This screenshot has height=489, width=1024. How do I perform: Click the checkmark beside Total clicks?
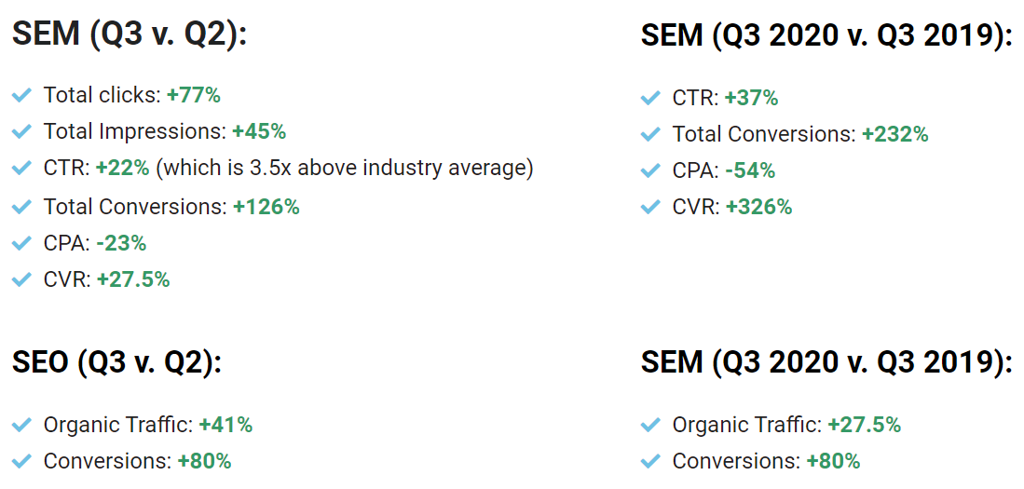(22, 95)
